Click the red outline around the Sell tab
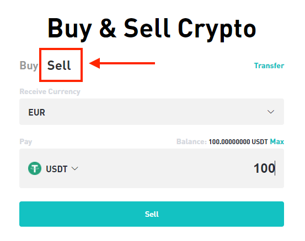The height and width of the screenshot is (241, 305). click(x=61, y=49)
